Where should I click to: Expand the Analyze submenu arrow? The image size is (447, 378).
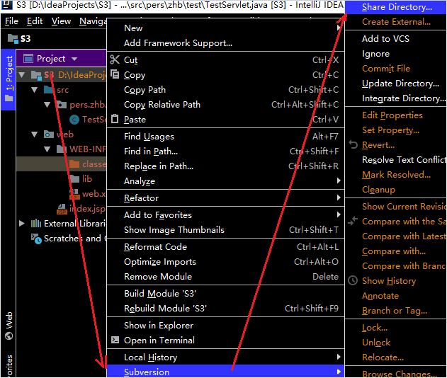339,181
